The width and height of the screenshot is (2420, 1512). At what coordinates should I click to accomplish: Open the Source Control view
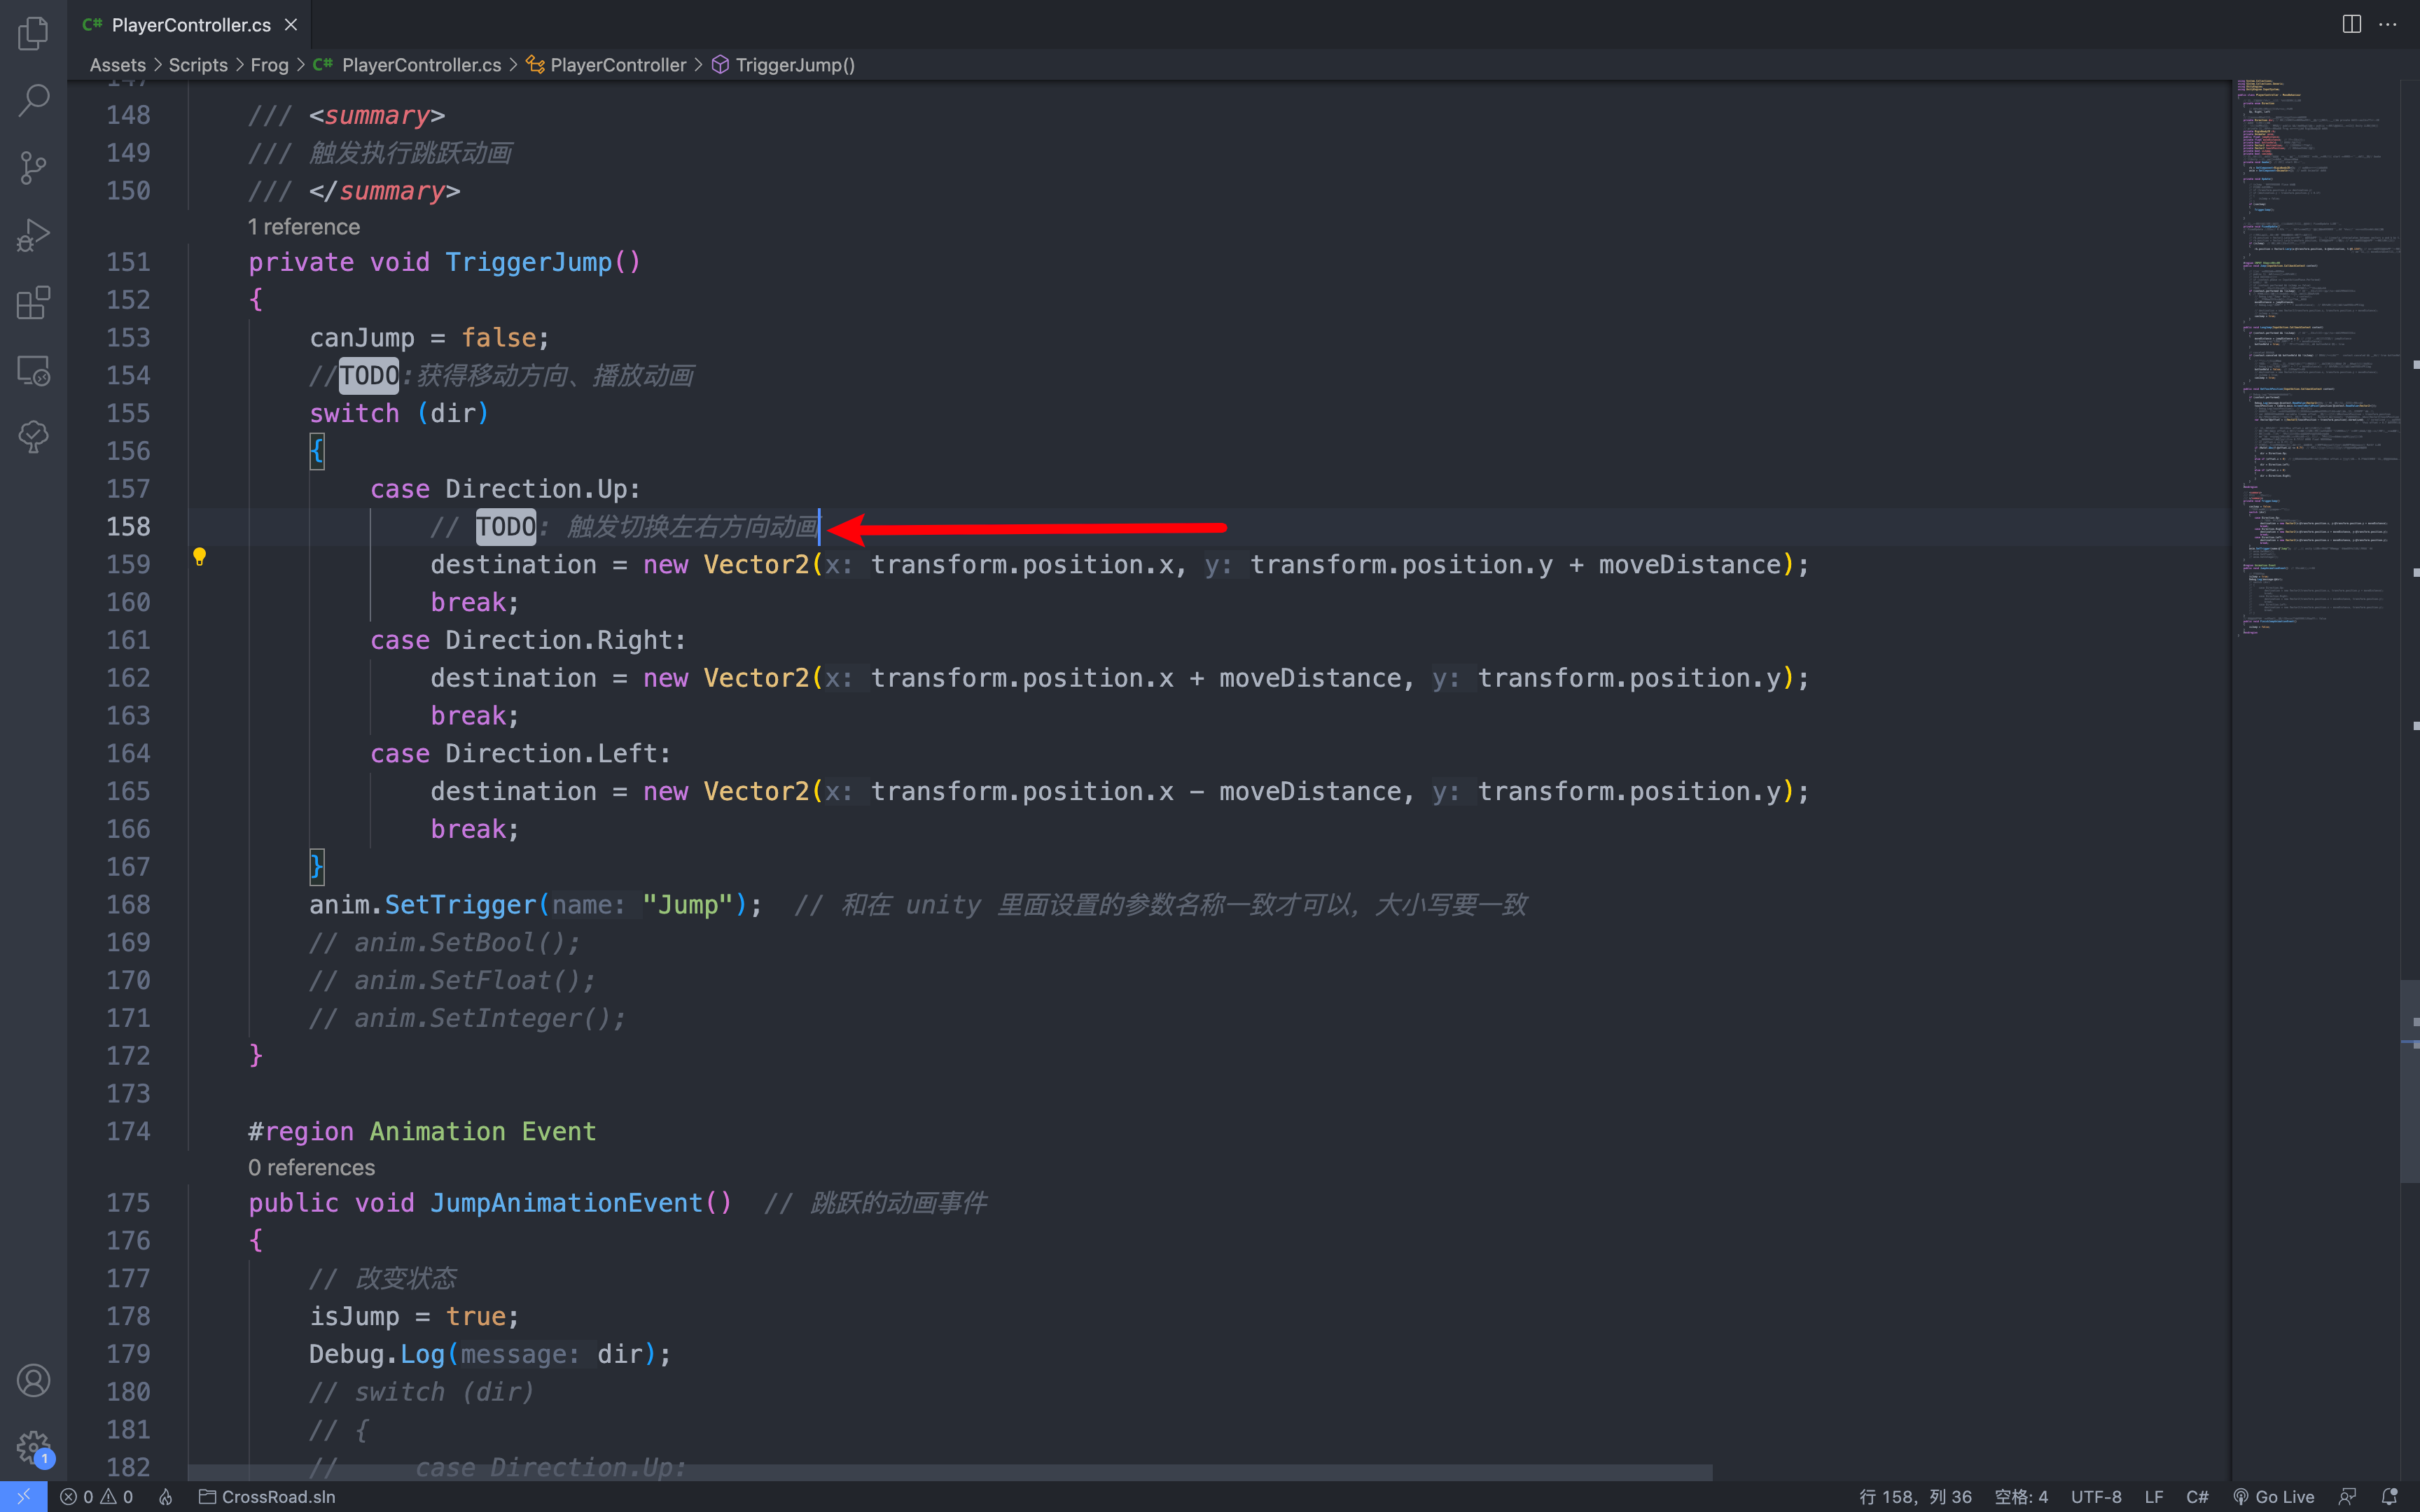(33, 167)
